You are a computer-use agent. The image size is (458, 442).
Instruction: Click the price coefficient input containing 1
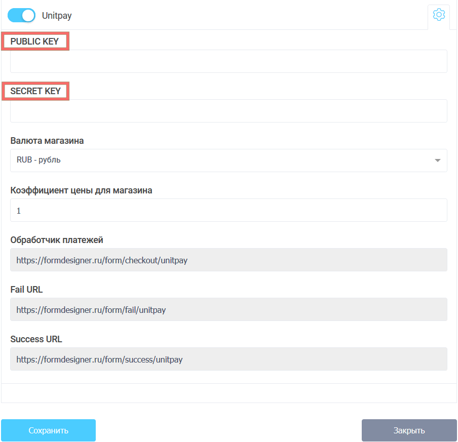[x=228, y=210]
